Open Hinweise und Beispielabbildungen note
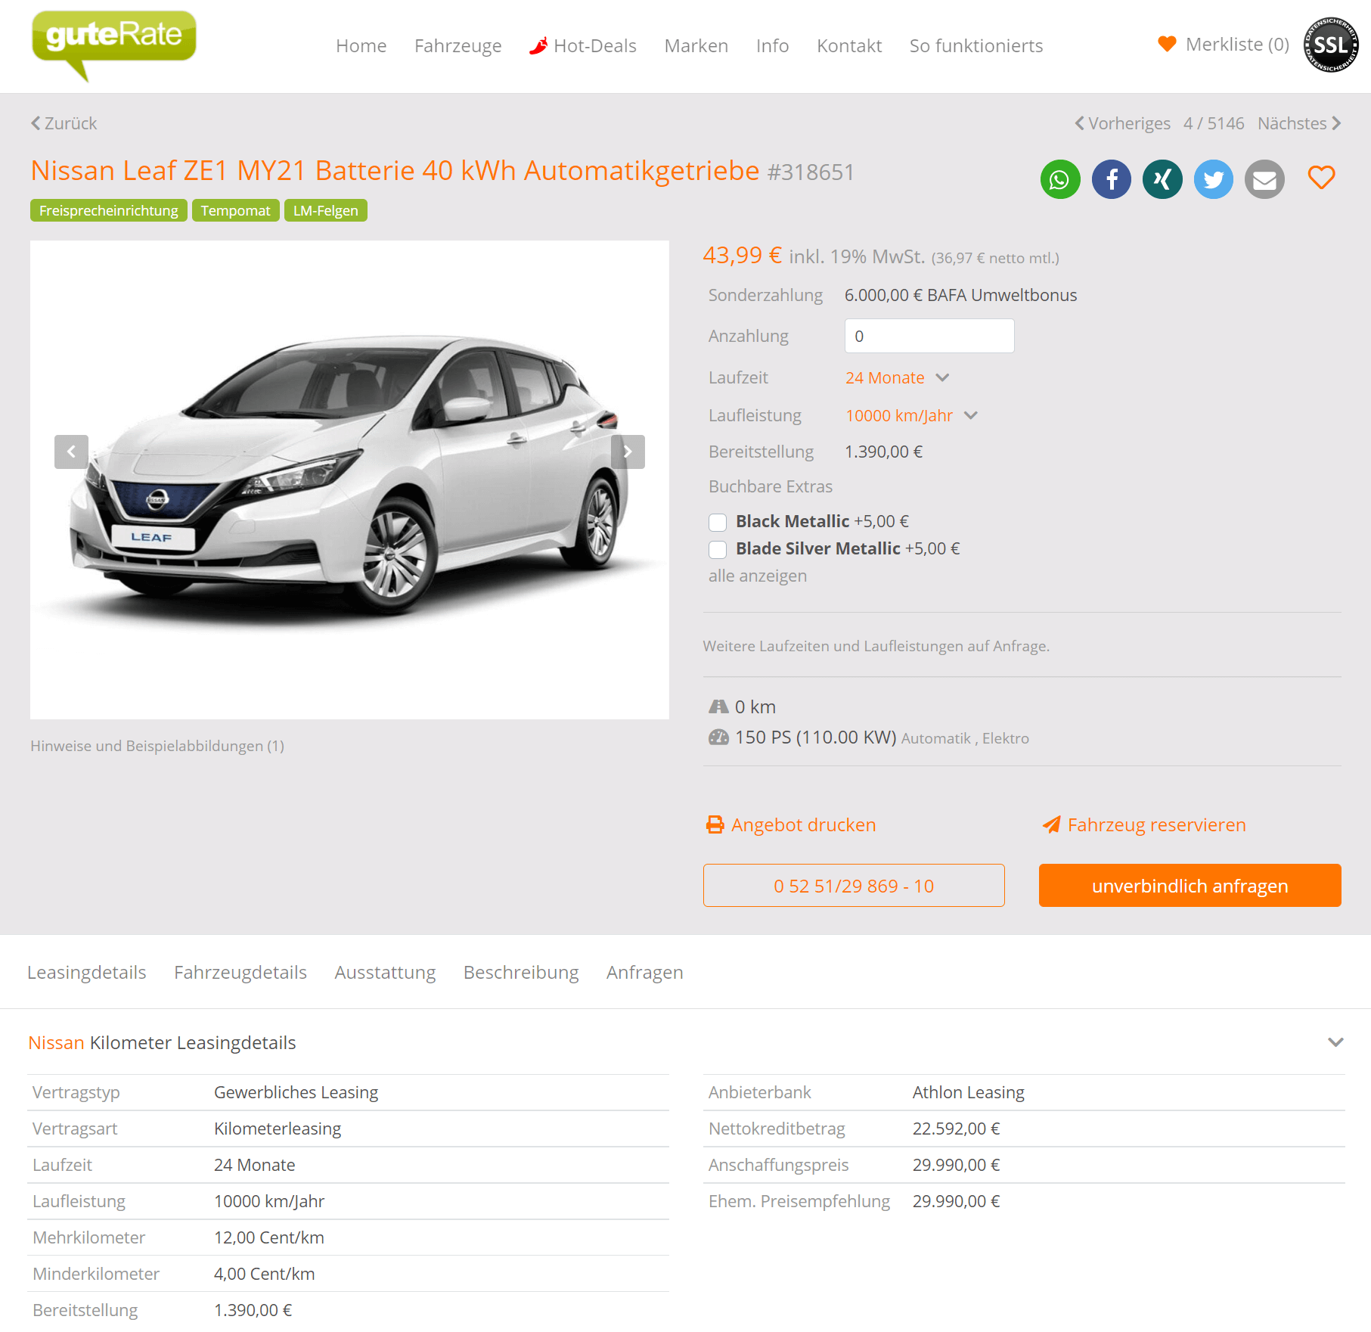 [157, 746]
